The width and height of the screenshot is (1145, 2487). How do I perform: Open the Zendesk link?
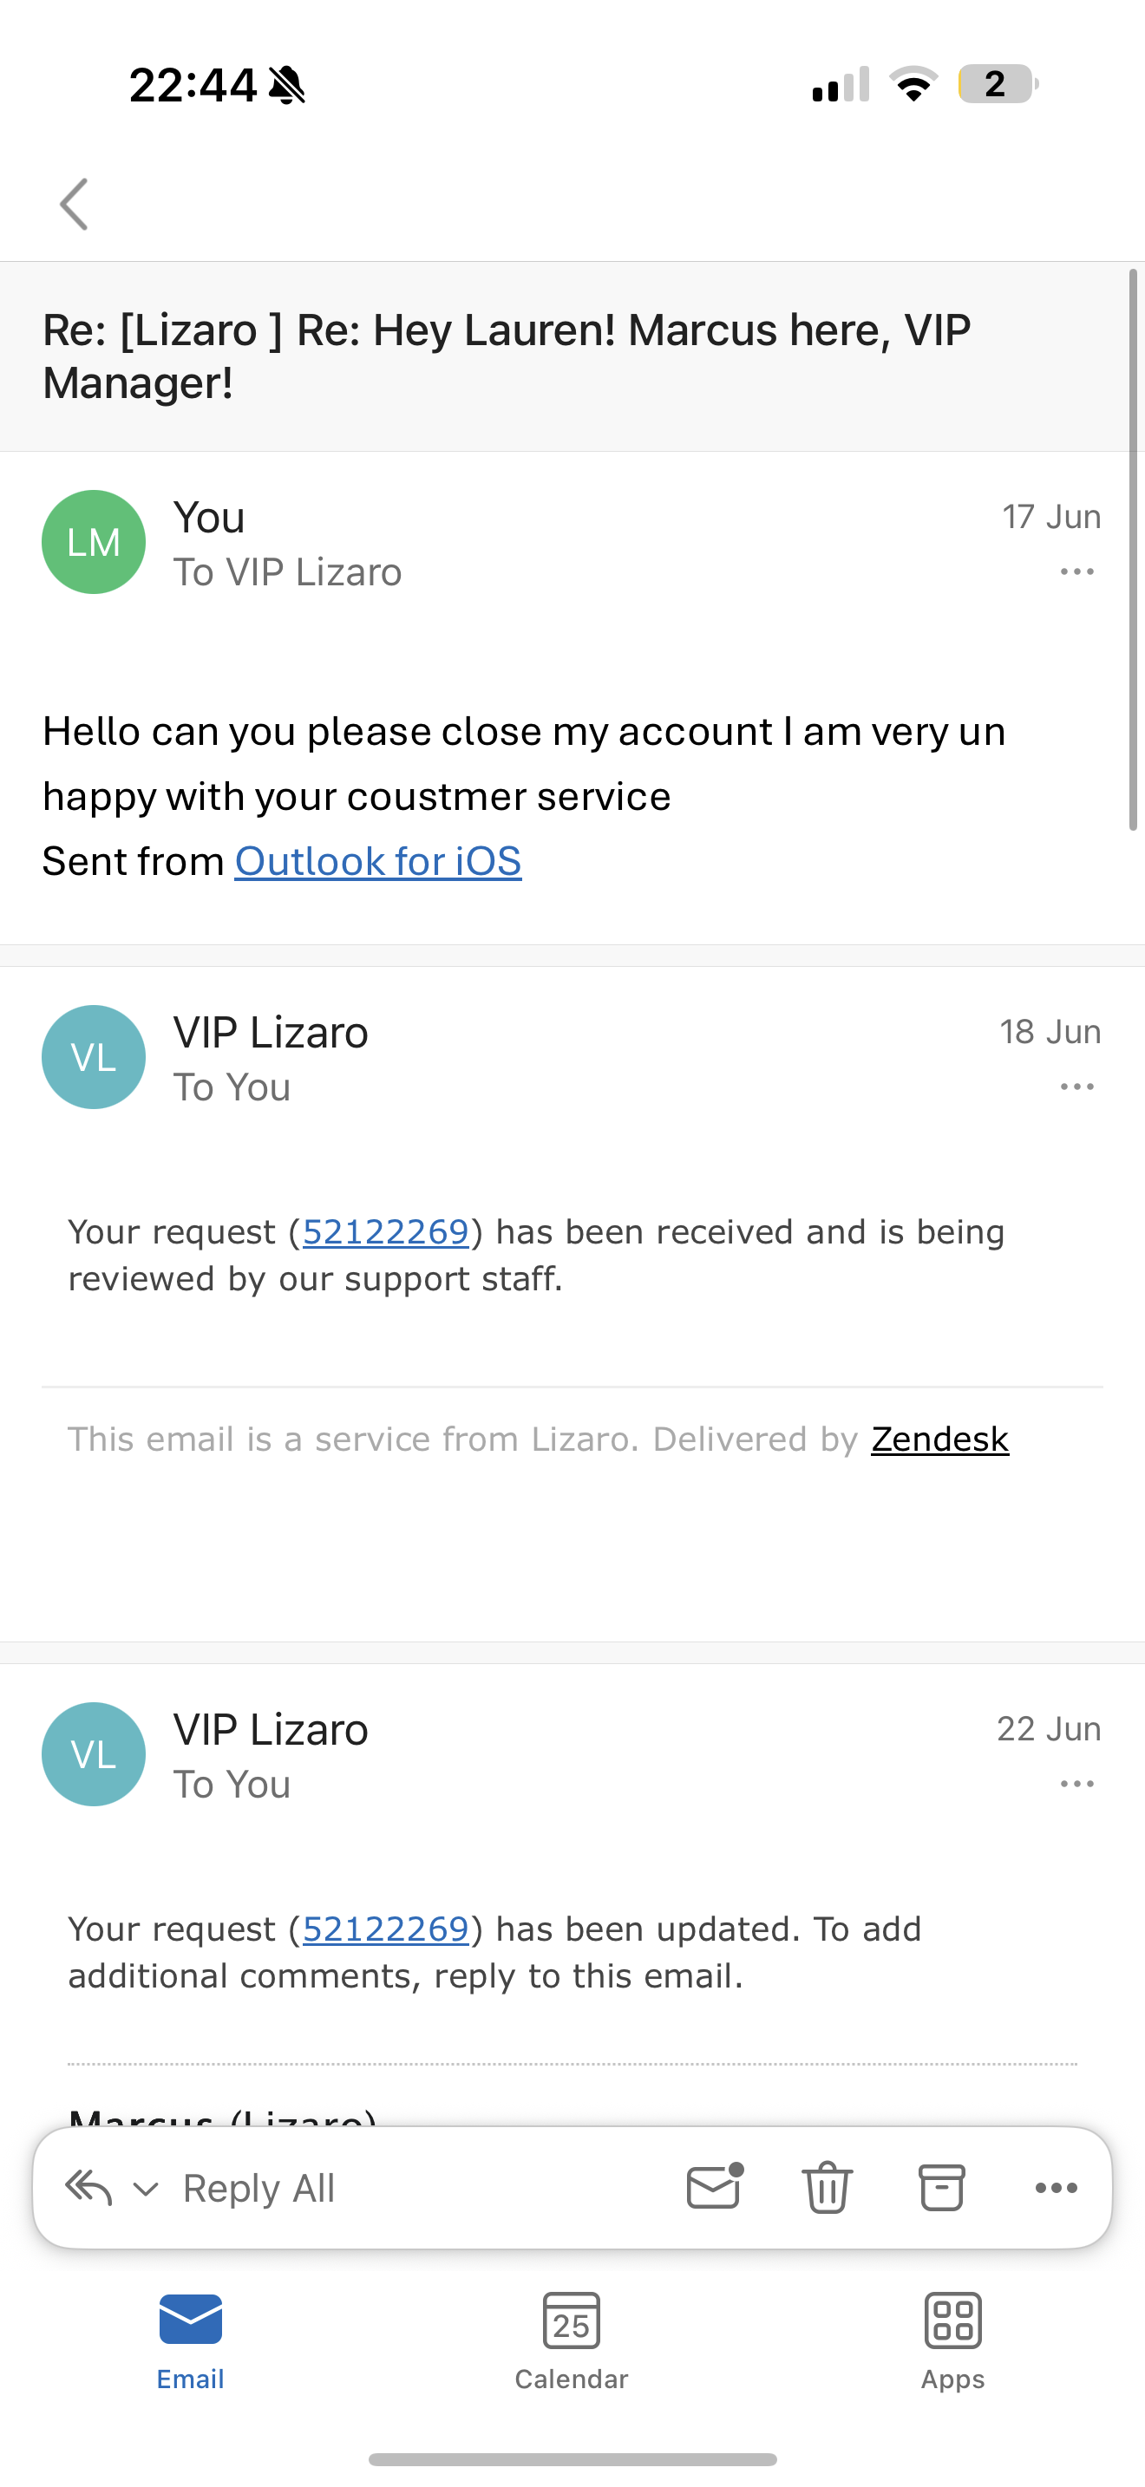(x=939, y=1439)
